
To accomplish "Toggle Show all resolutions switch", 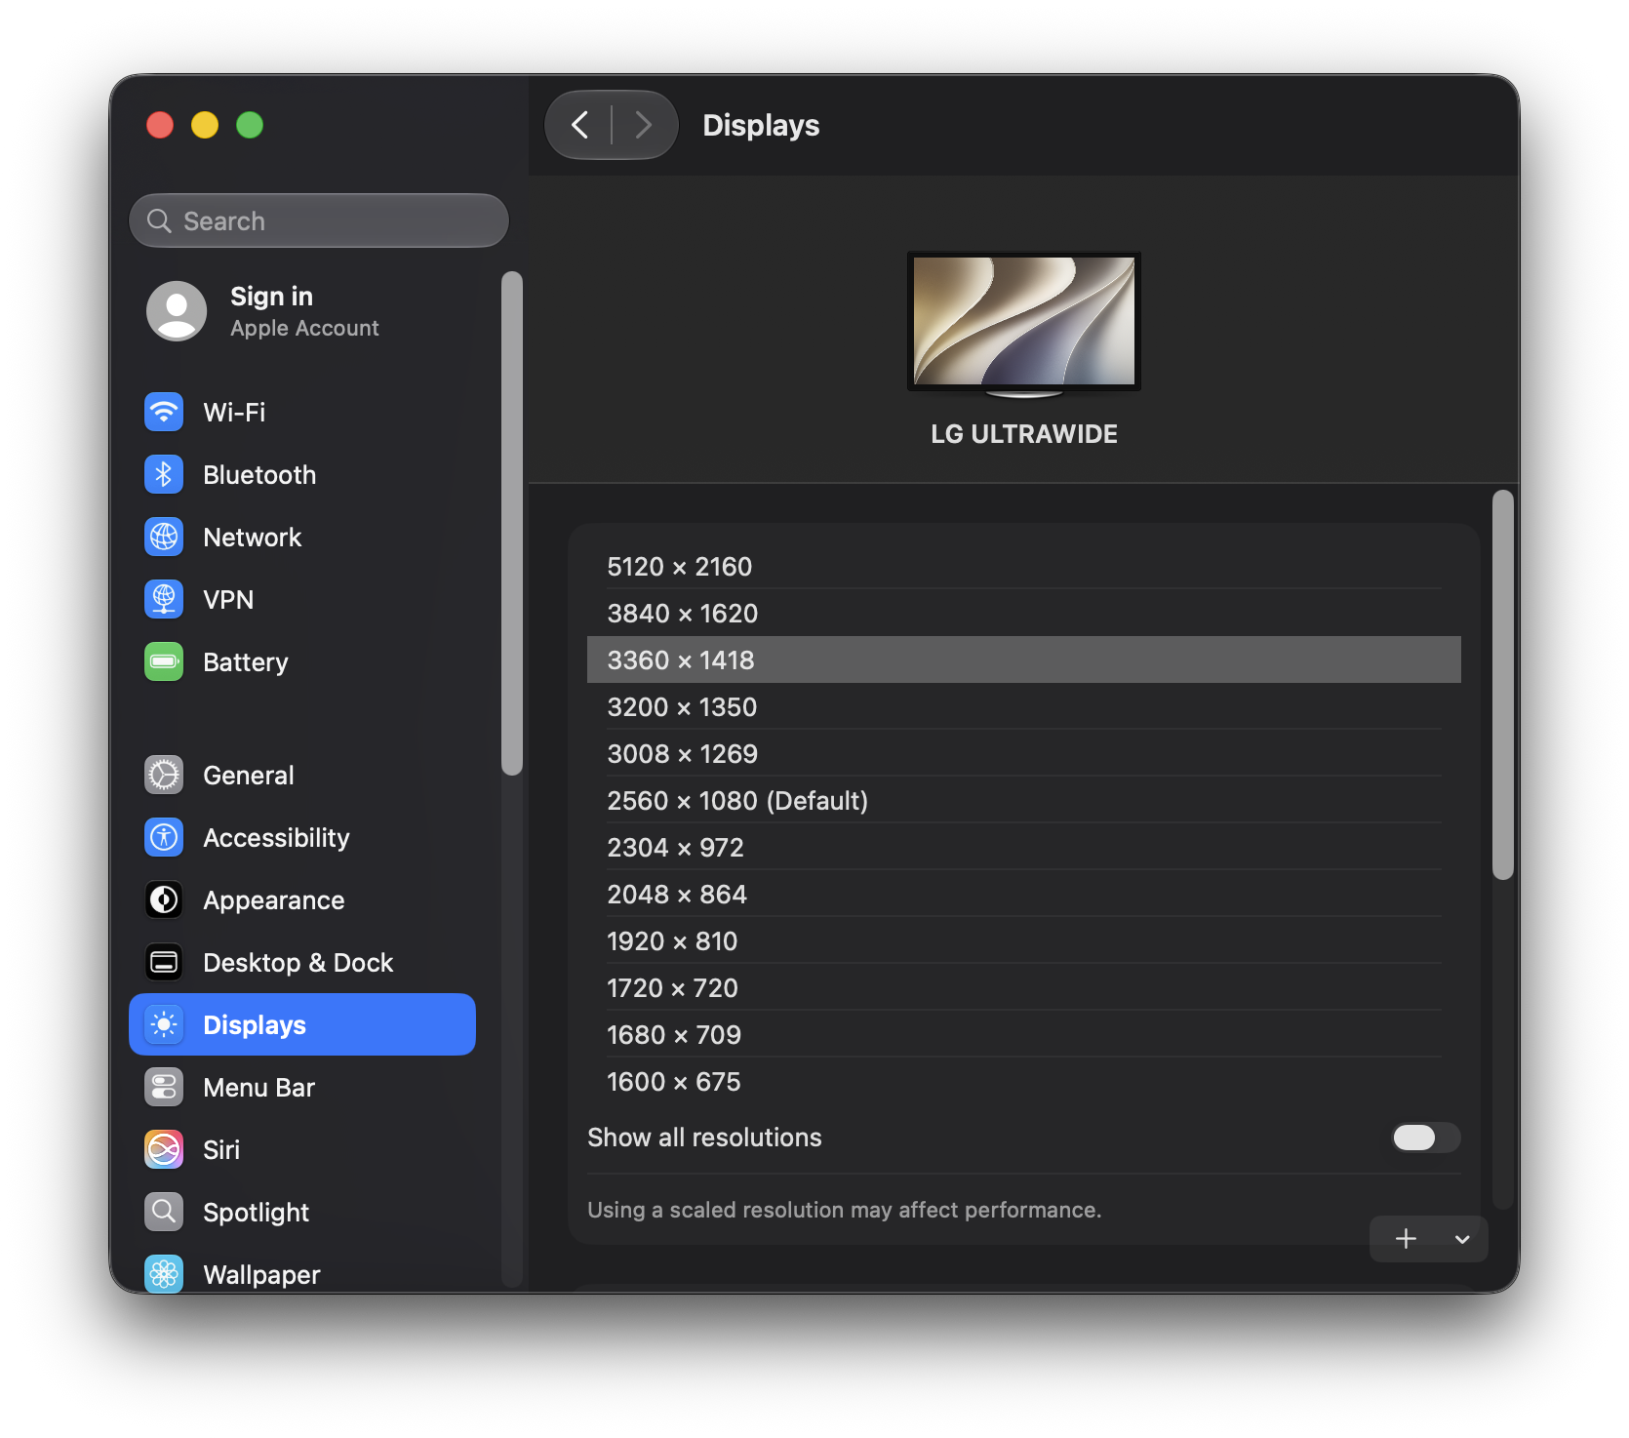I will coord(1425,1138).
